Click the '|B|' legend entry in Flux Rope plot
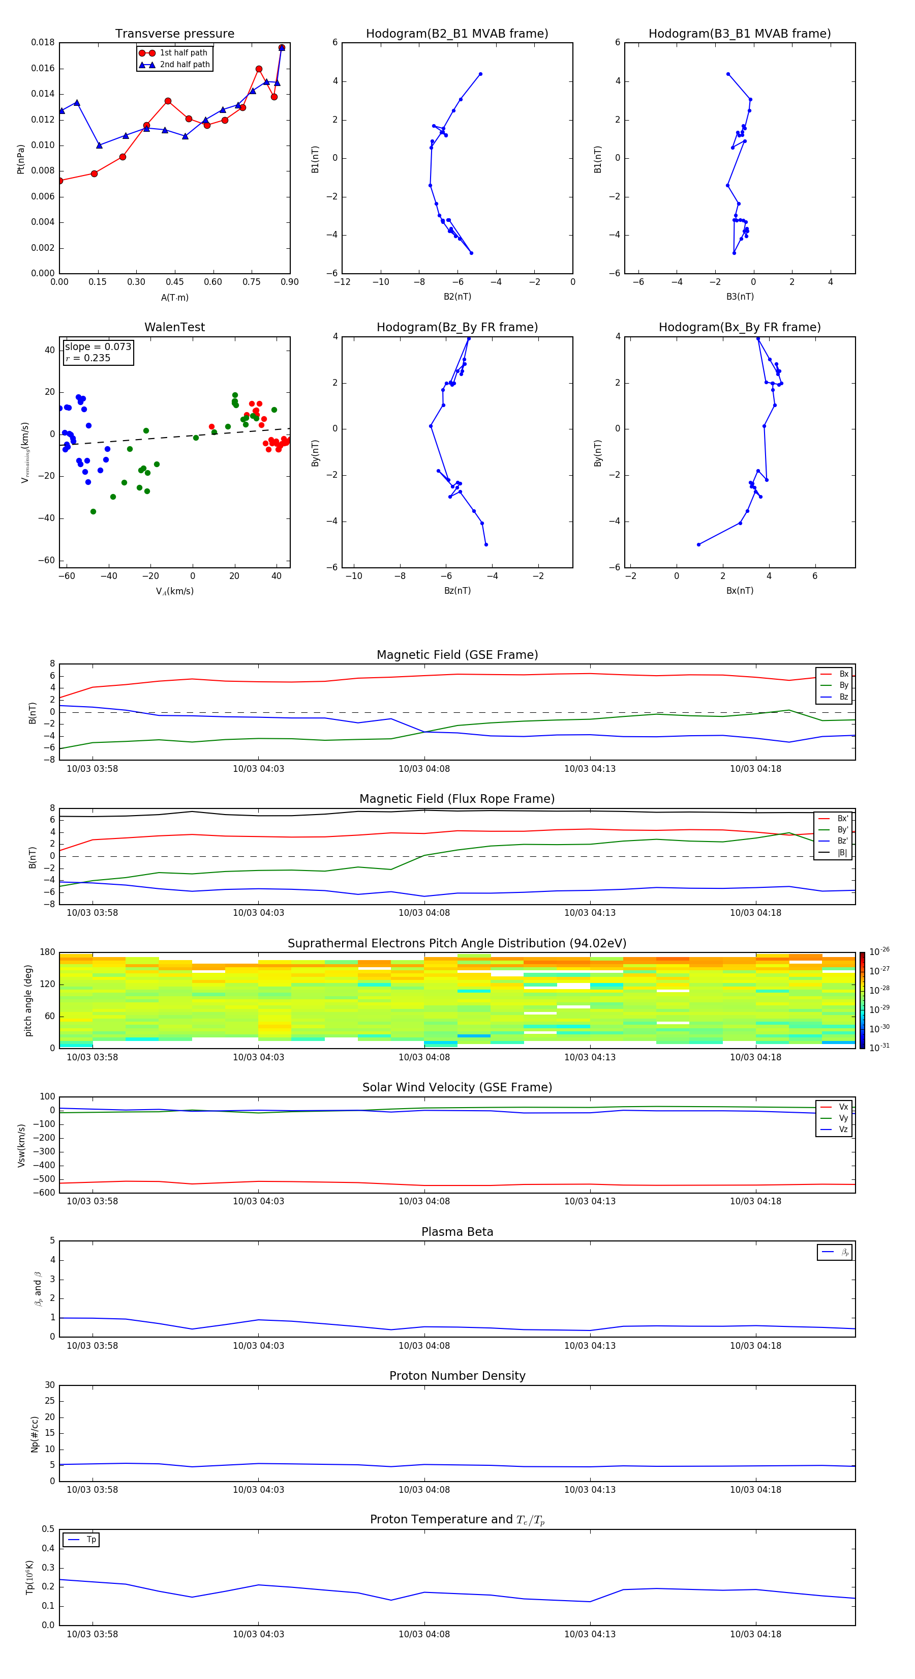Image resolution: width=915 pixels, height=1679 pixels. point(834,853)
